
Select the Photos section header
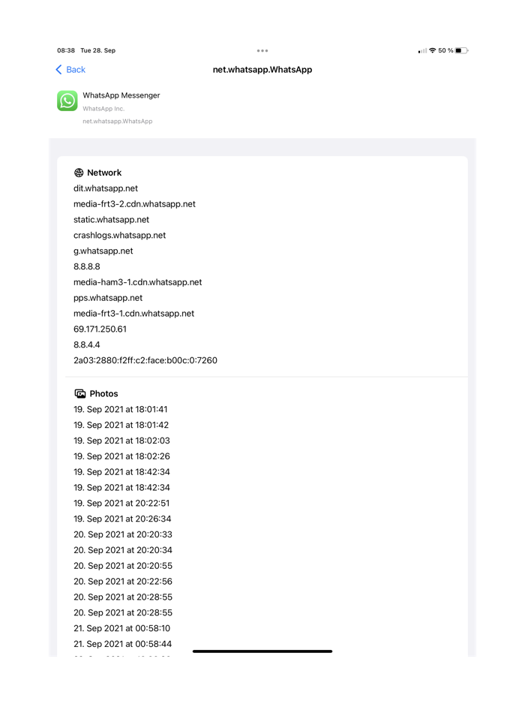click(104, 393)
